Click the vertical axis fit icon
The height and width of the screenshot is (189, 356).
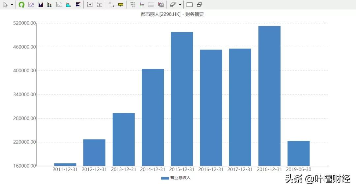point(100,5)
